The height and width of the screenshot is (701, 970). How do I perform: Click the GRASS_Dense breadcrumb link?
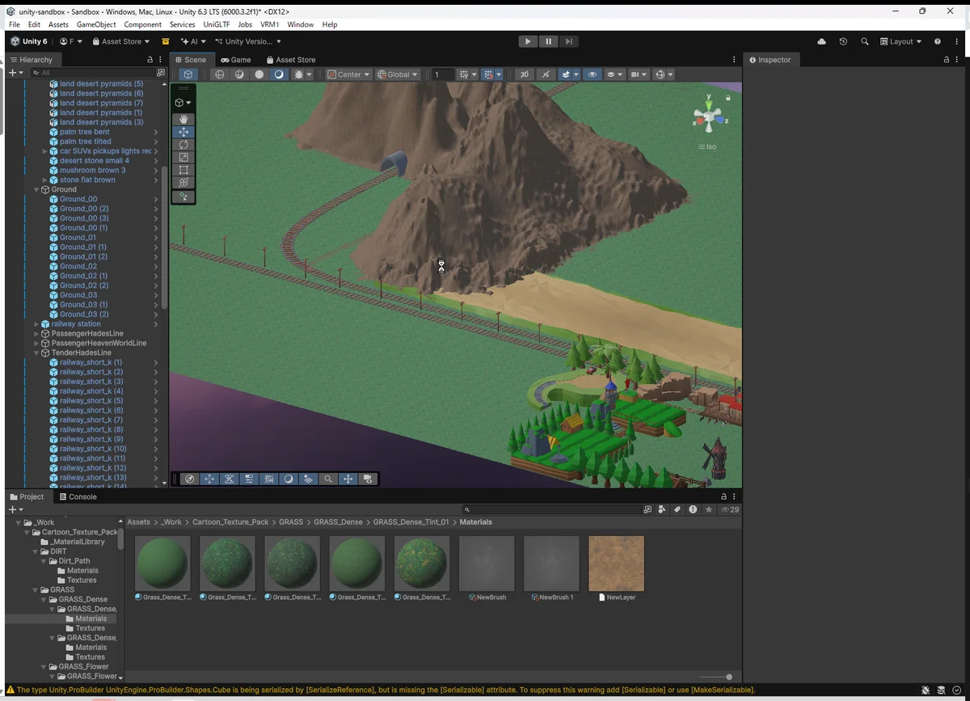(338, 522)
